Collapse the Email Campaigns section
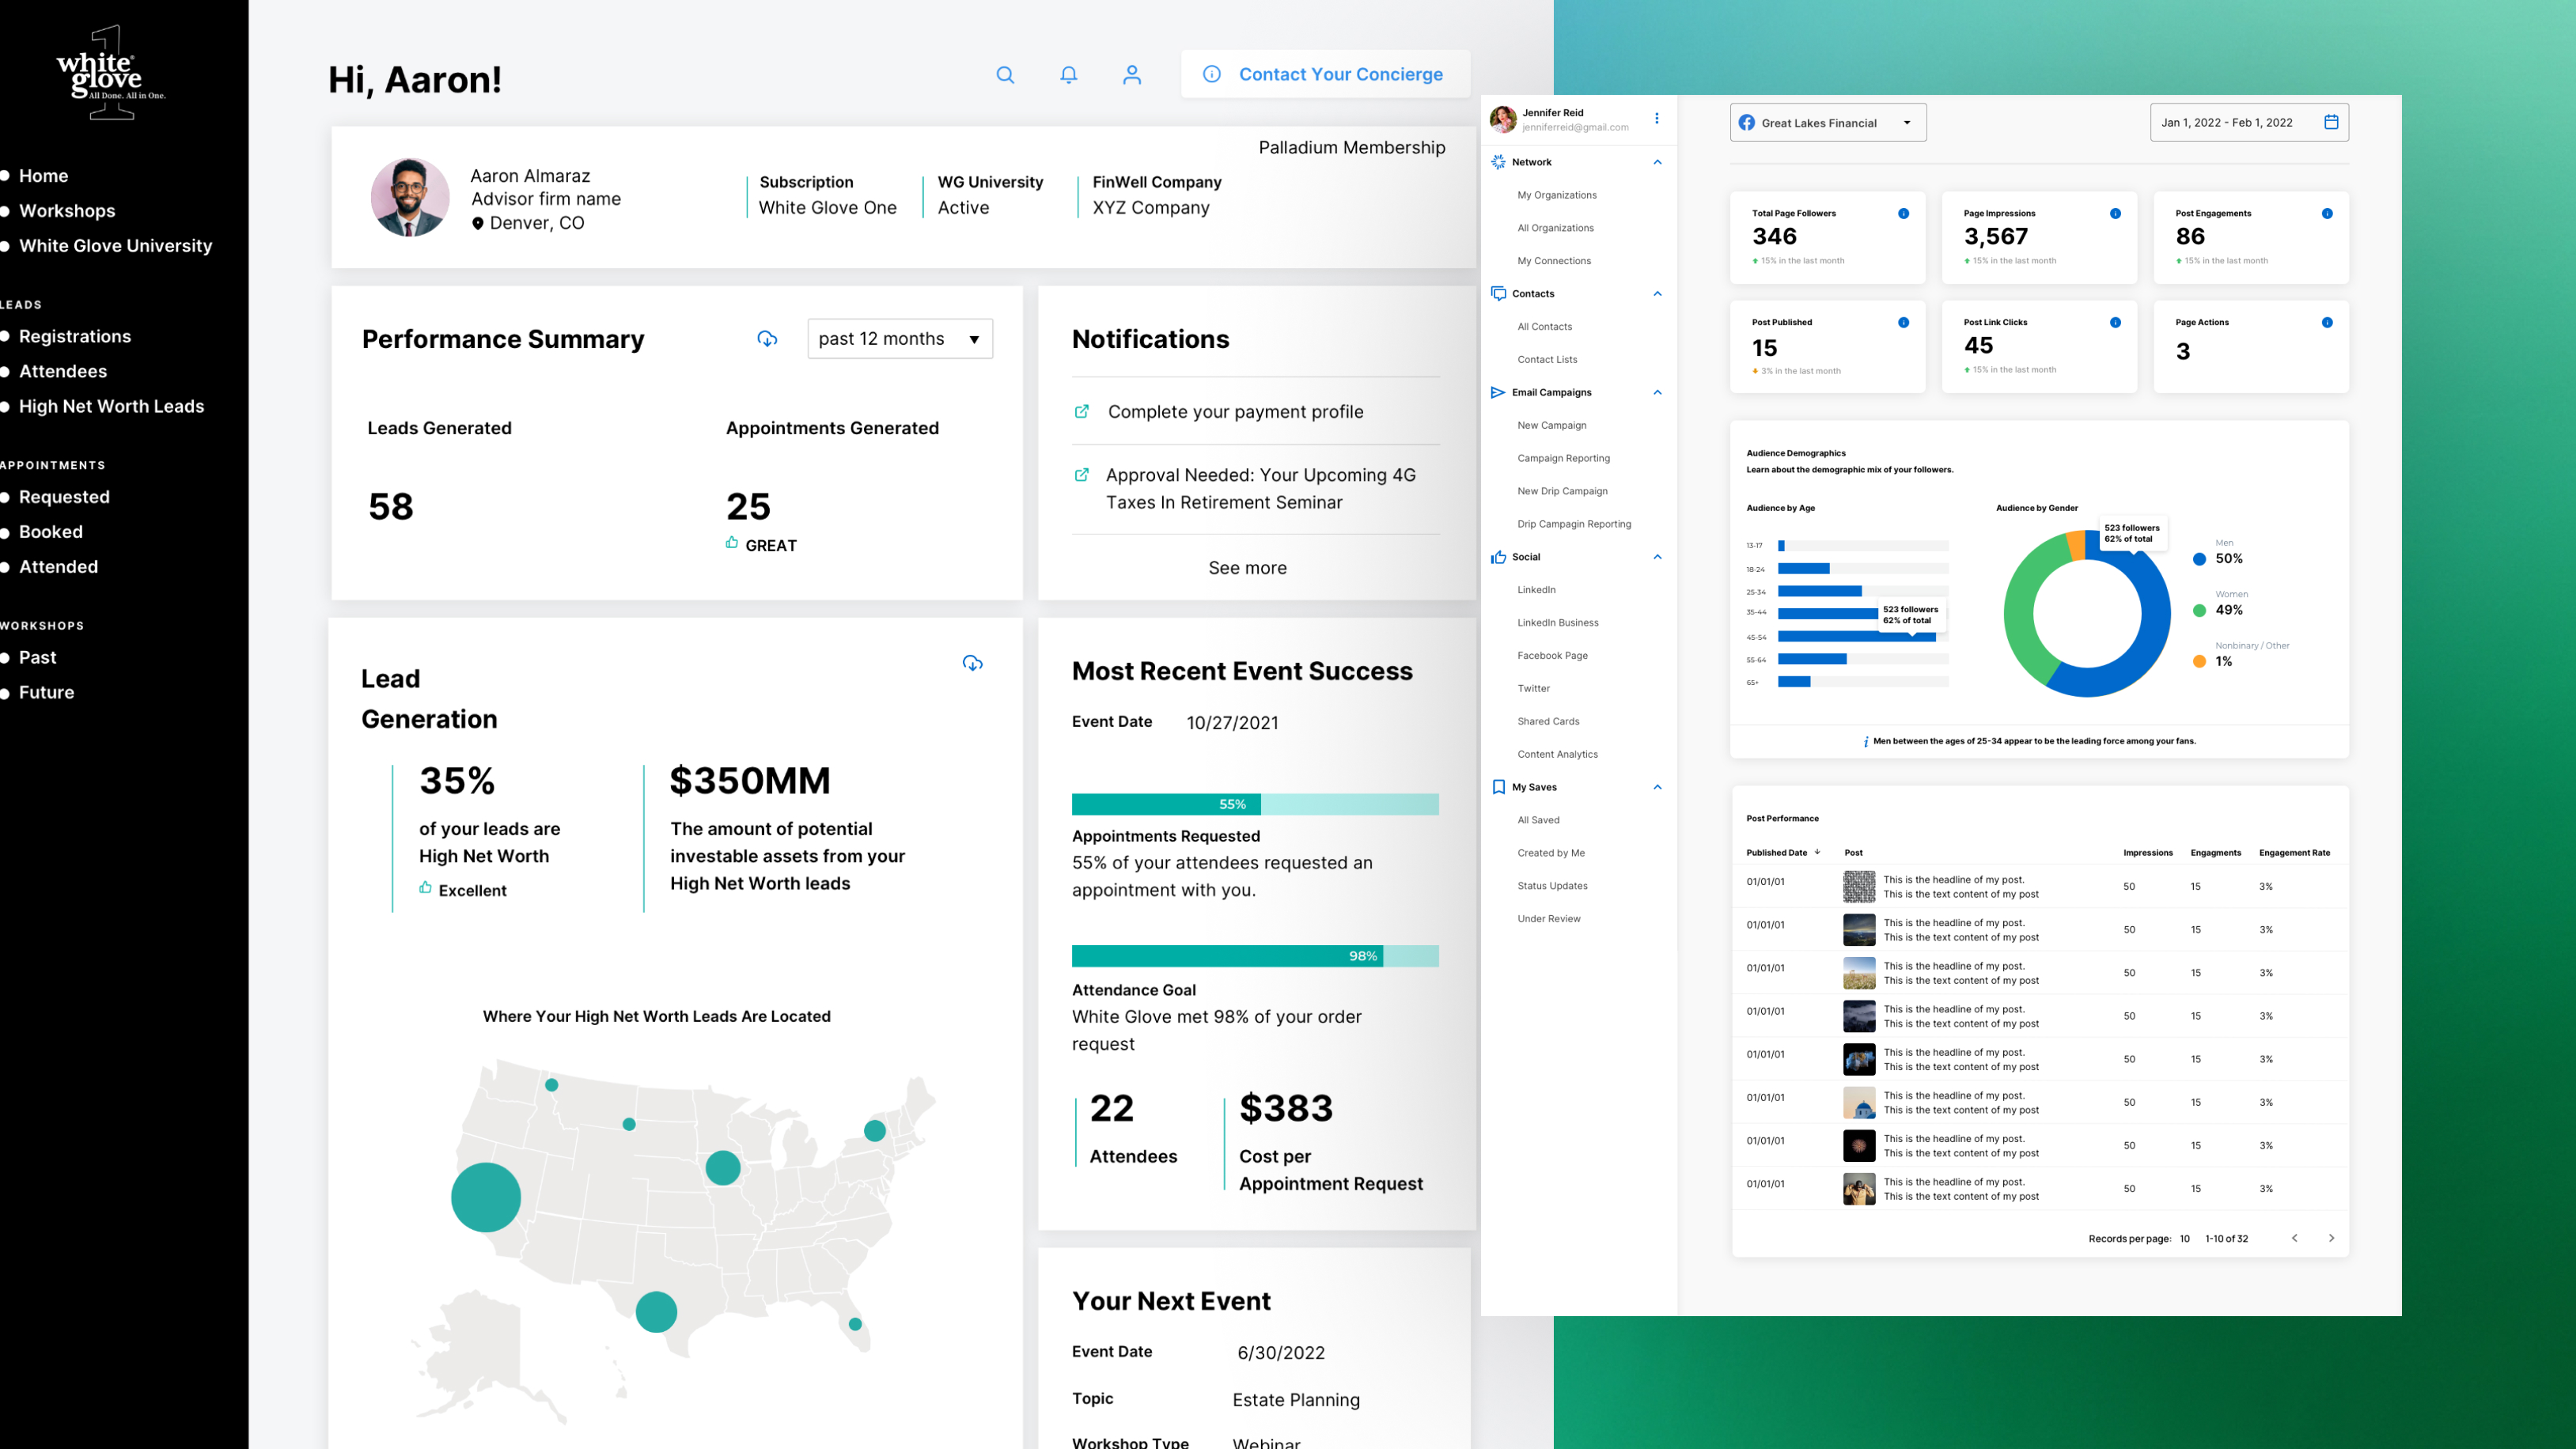This screenshot has height=1449, width=2576. pyautogui.click(x=1657, y=392)
